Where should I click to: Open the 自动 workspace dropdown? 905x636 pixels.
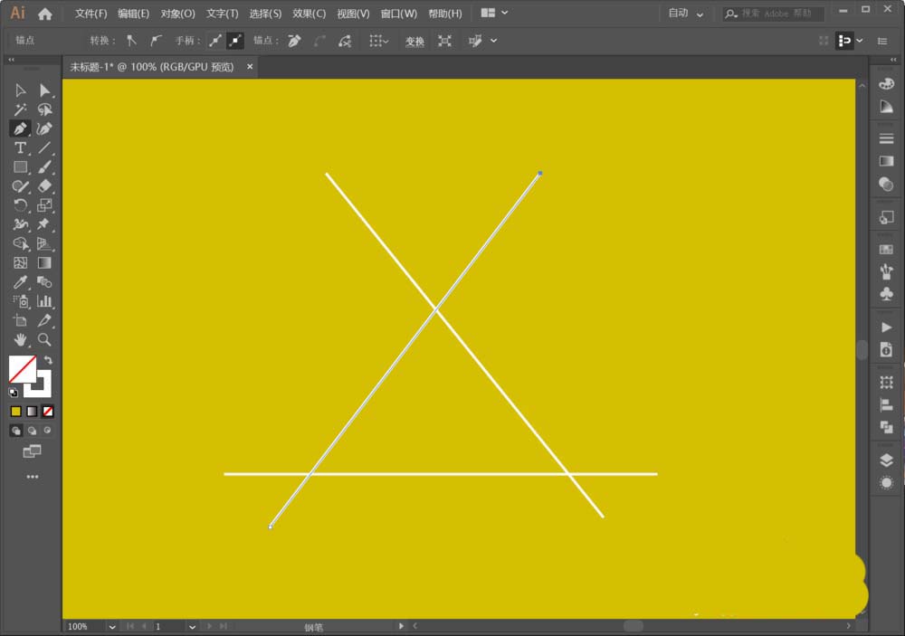click(x=686, y=14)
